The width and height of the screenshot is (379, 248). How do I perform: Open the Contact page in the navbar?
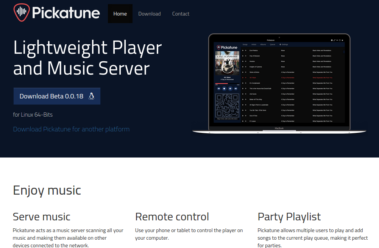[181, 14]
